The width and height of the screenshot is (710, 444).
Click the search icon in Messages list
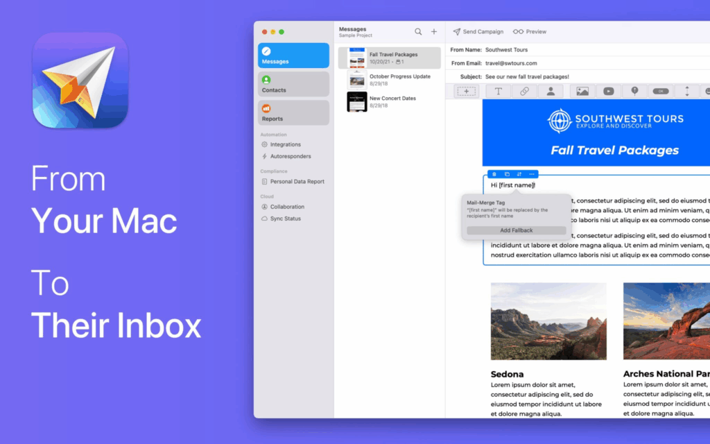(x=418, y=32)
